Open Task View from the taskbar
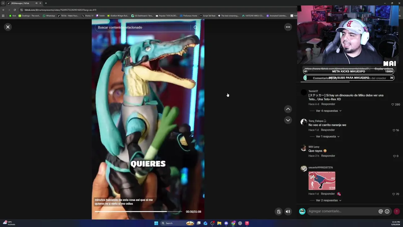 [199, 223]
